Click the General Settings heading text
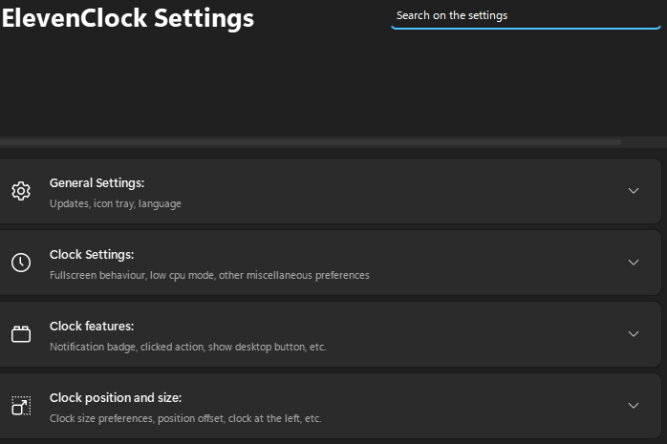 97,183
